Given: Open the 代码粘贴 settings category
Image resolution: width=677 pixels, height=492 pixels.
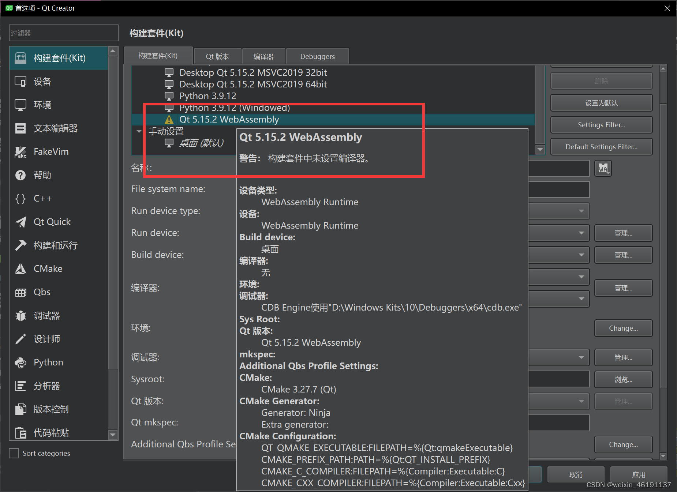Looking at the screenshot, I should pyautogui.click(x=59, y=432).
